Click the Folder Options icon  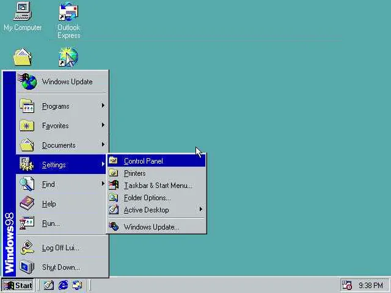pos(114,197)
